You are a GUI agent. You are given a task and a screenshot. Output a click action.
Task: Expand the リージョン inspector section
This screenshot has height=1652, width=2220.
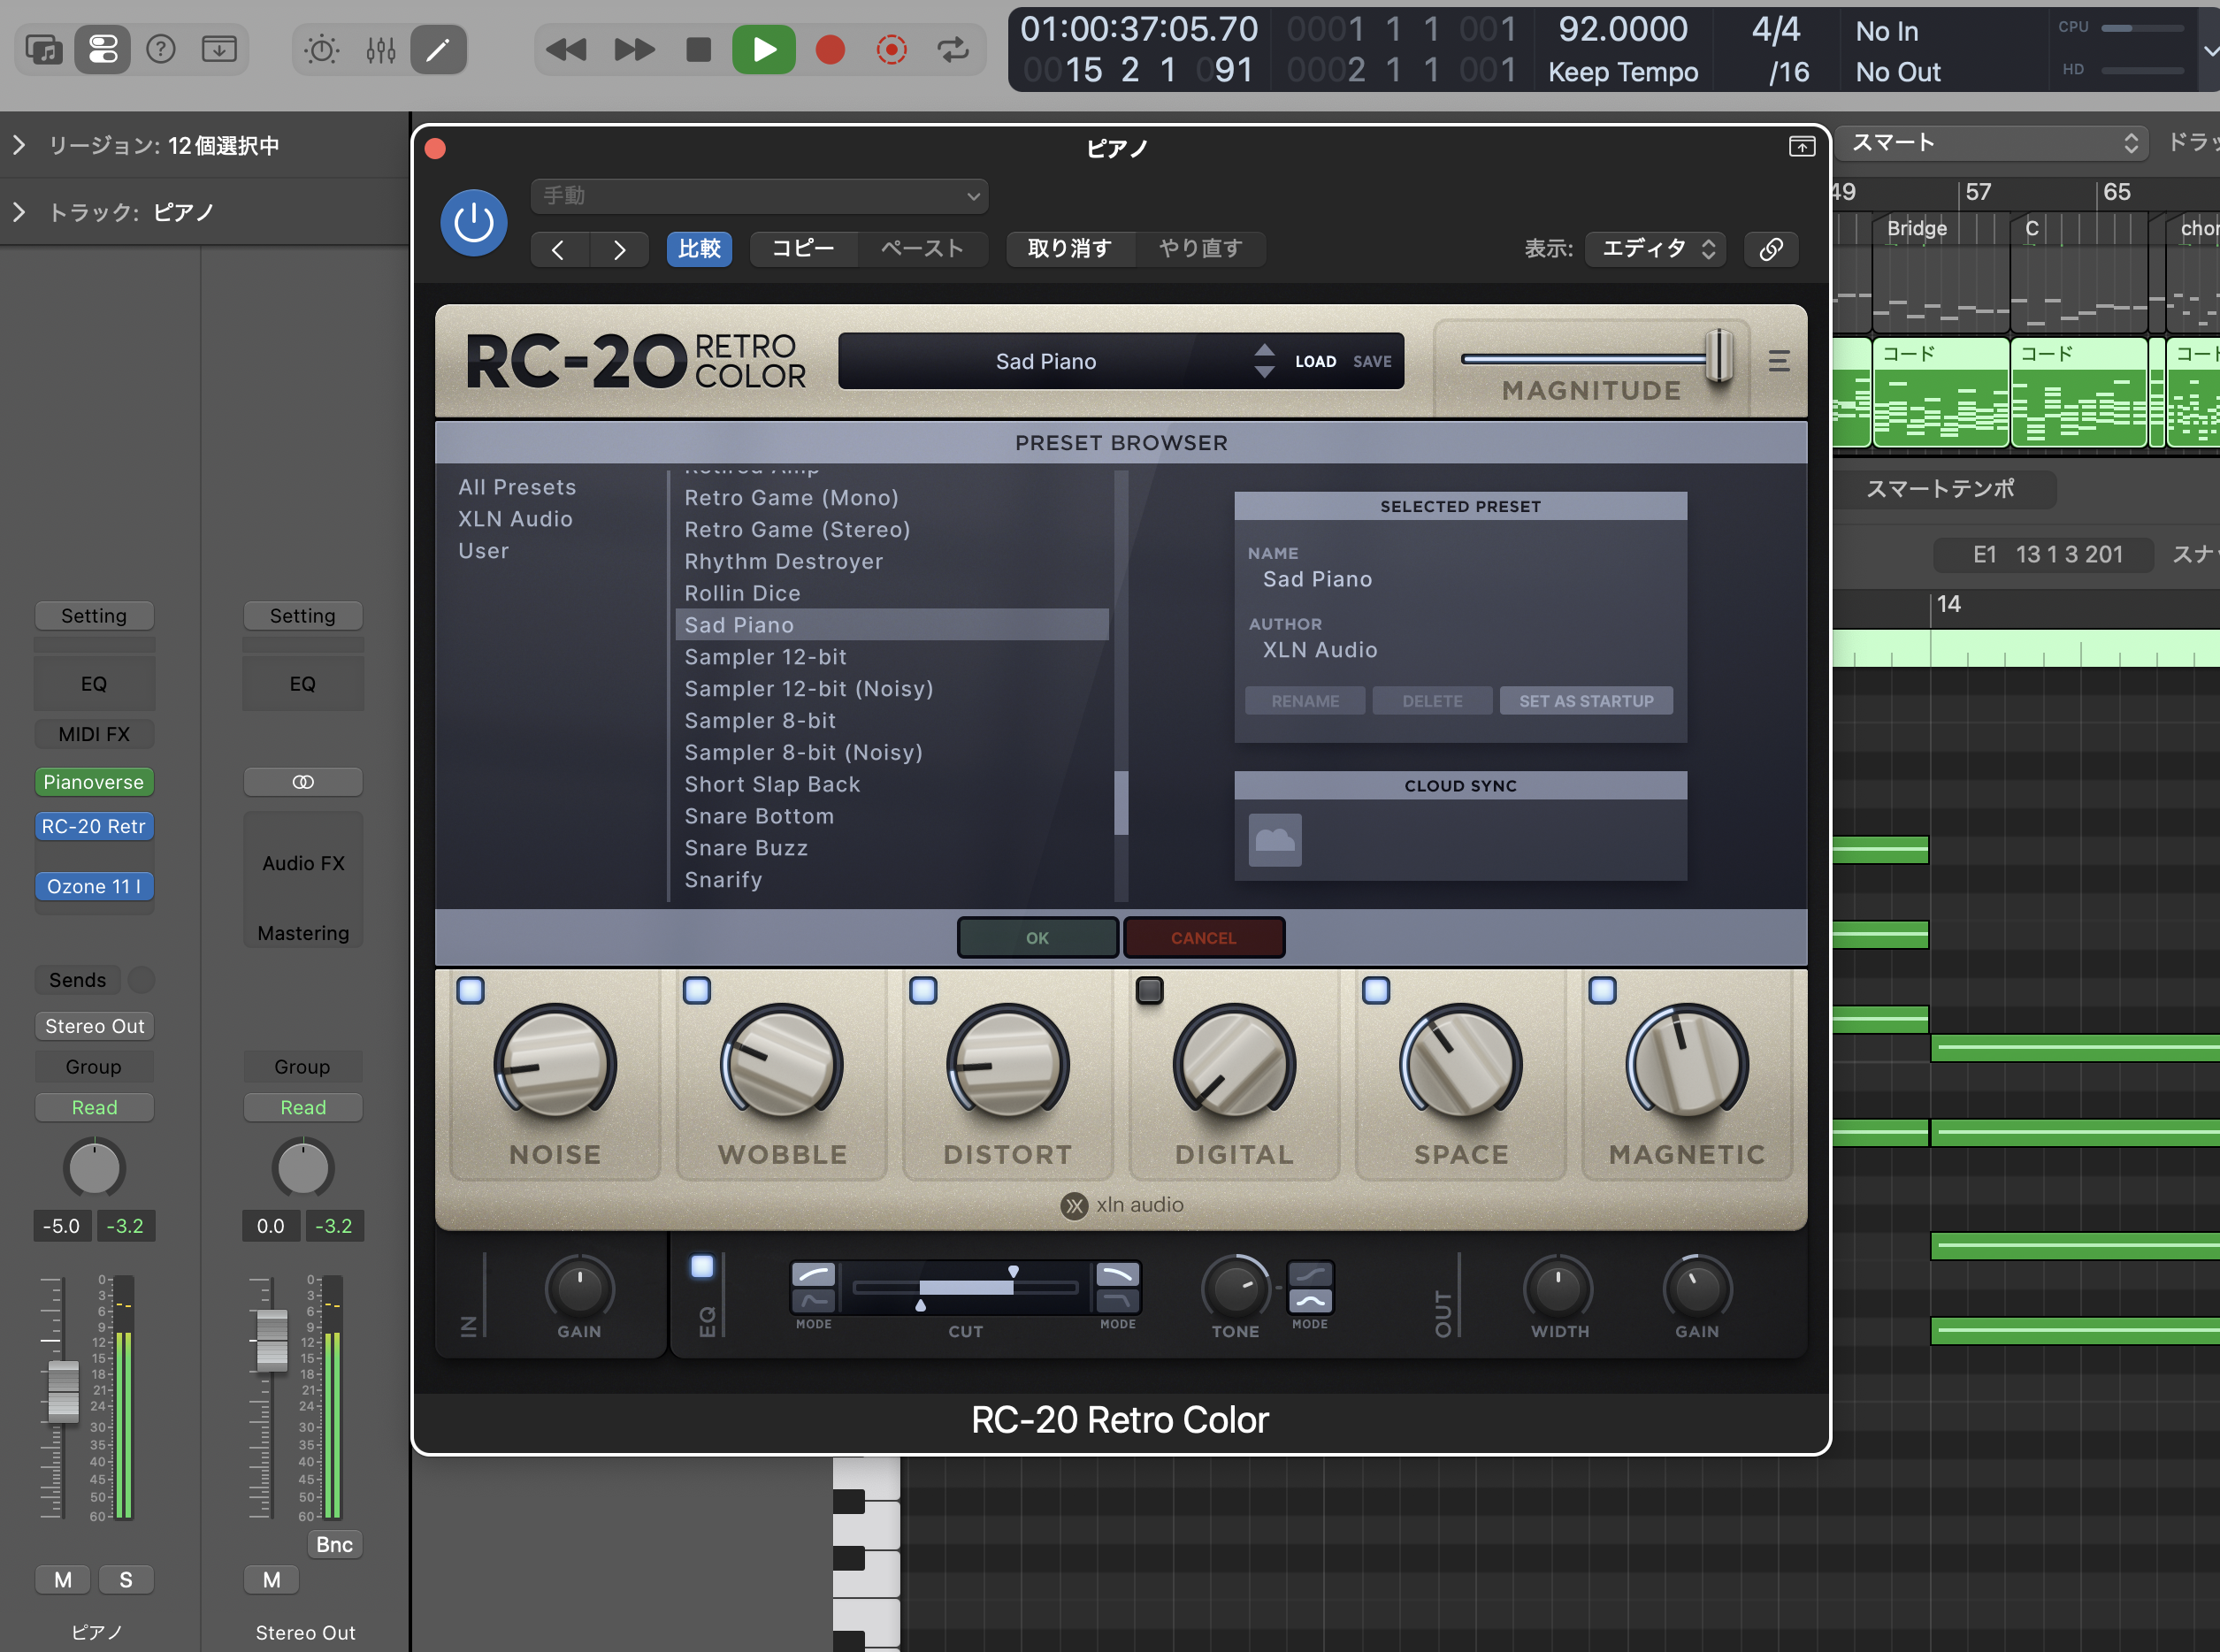click(x=18, y=146)
